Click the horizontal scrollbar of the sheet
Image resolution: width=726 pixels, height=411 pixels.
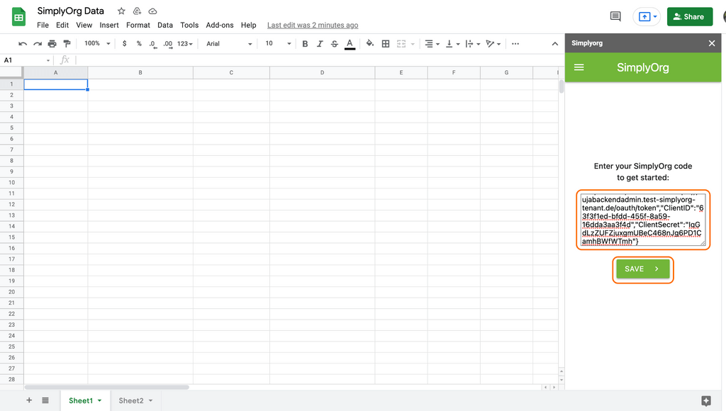coord(106,387)
